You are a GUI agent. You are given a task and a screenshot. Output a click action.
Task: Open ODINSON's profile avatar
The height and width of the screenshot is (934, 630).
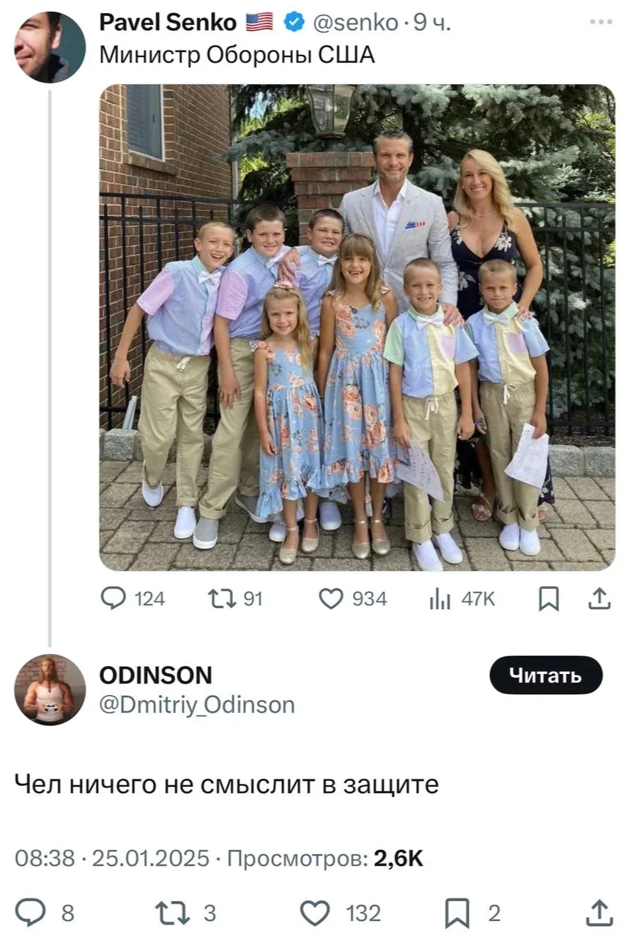50,689
